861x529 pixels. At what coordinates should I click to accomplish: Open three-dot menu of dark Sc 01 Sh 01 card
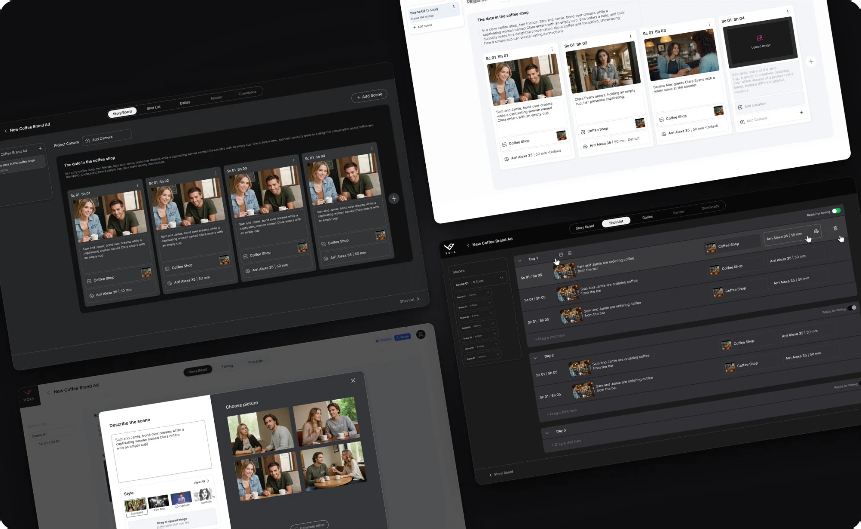click(137, 185)
